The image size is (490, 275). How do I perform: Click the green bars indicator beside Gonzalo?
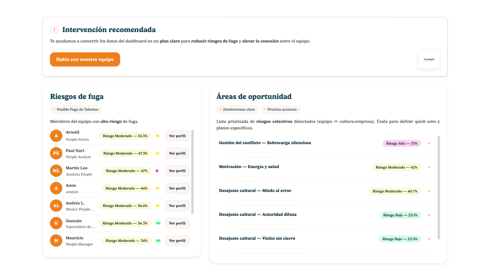point(158,223)
